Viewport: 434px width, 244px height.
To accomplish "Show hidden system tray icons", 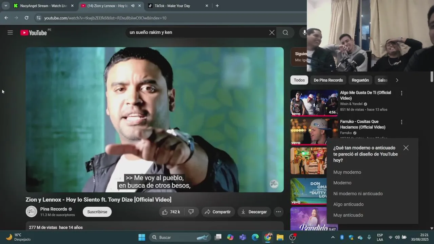I will (333, 237).
